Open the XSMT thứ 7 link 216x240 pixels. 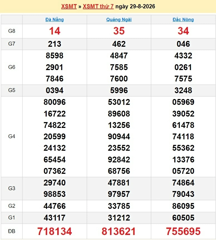pyautogui.click(x=98, y=6)
